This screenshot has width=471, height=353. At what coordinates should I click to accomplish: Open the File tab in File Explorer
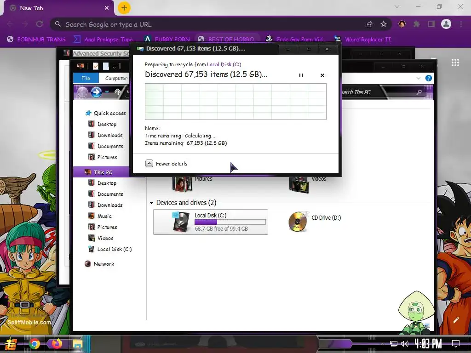[x=86, y=78]
